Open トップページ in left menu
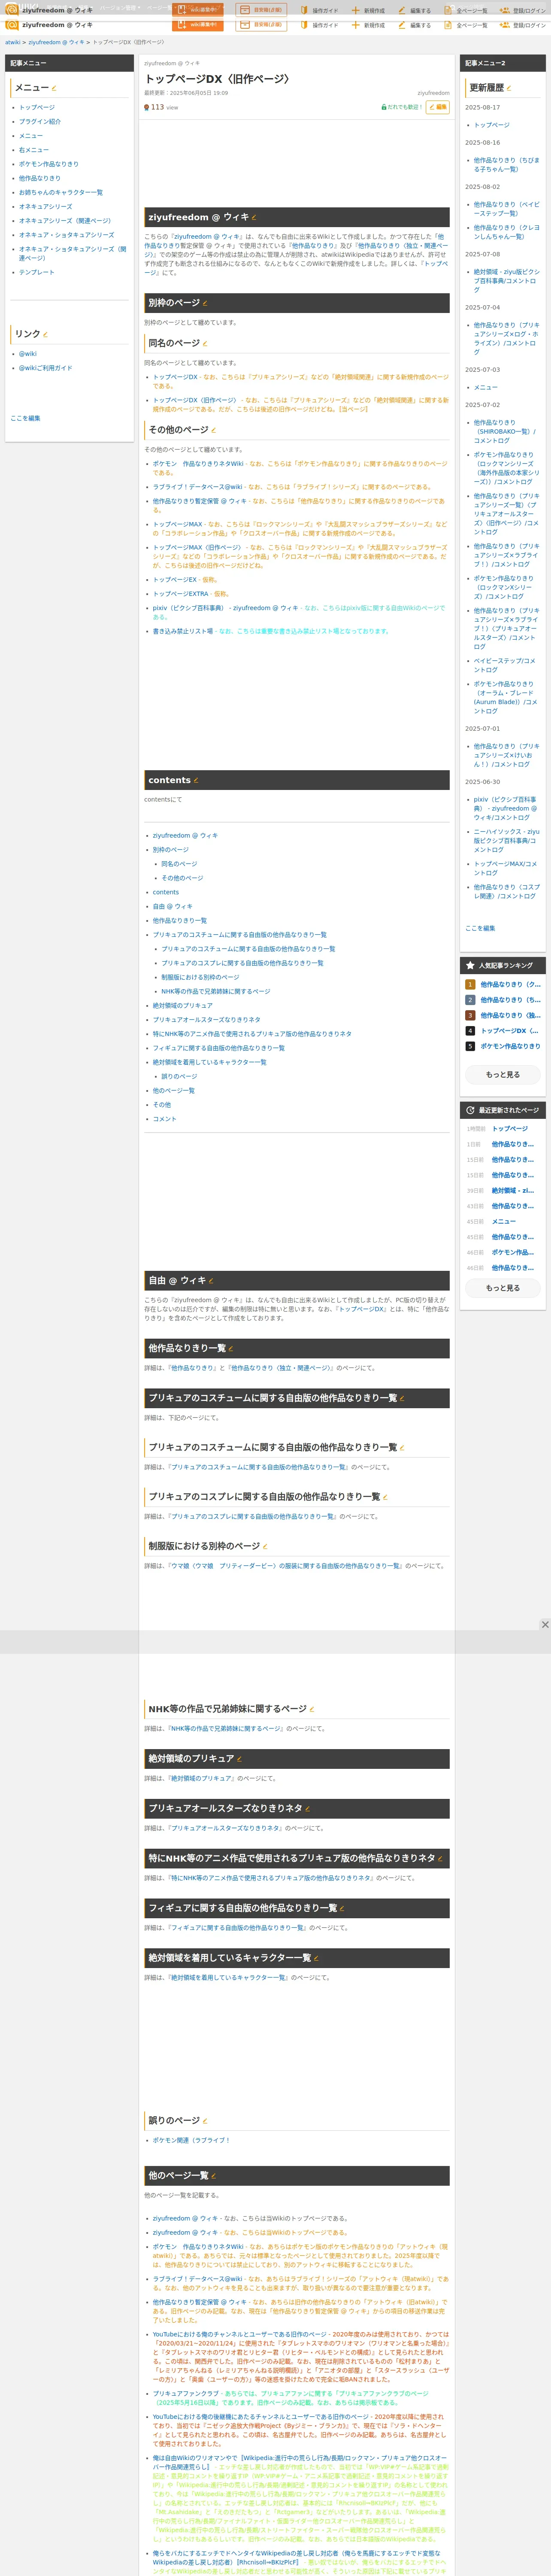551x2576 pixels. [37, 107]
